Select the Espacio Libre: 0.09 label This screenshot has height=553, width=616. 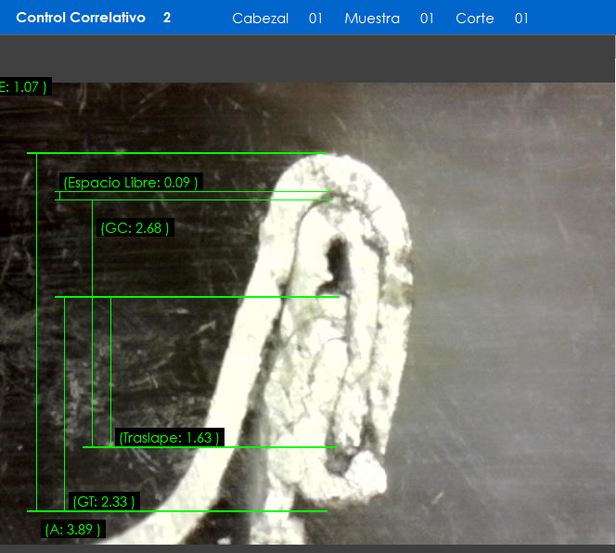(x=131, y=183)
